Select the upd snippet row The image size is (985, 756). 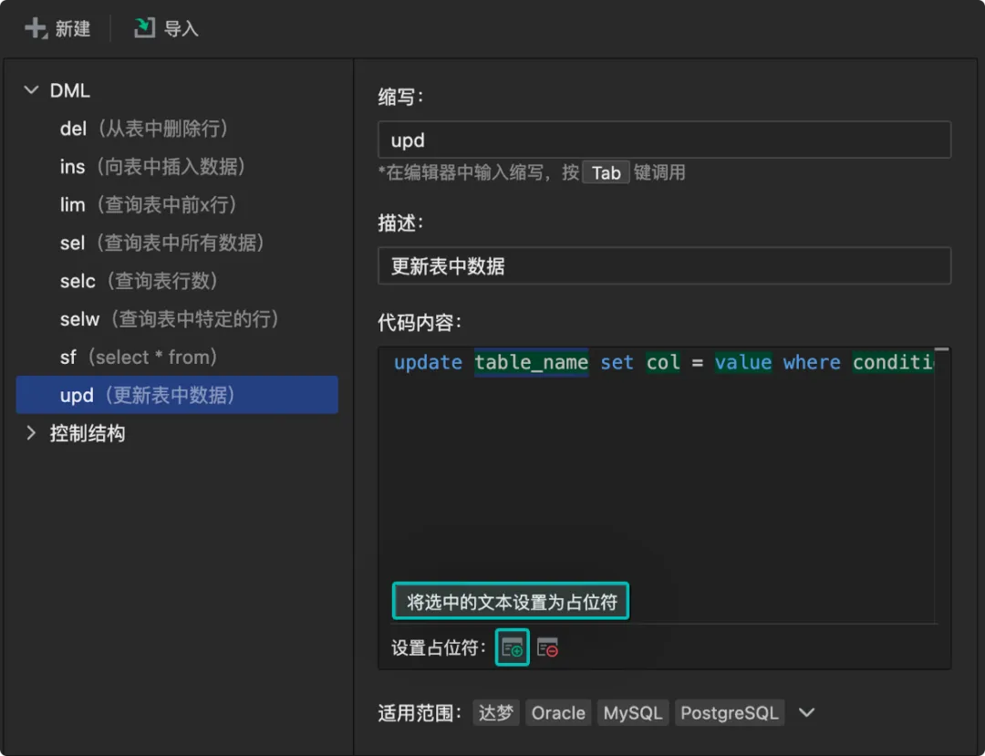click(177, 395)
